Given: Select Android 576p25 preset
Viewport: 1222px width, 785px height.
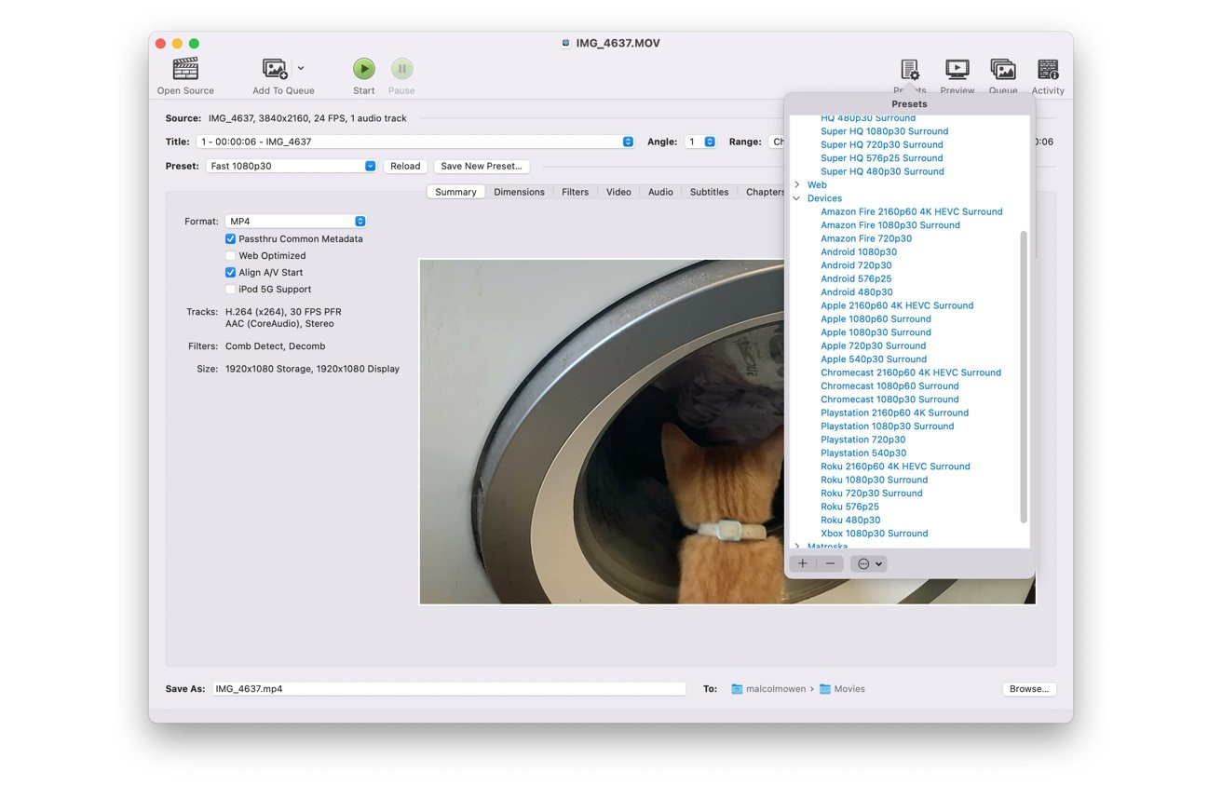Looking at the screenshot, I should tap(856, 278).
